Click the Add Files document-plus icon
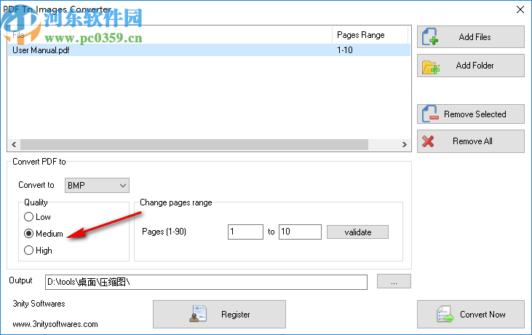This screenshot has width=532, height=335. [x=430, y=37]
